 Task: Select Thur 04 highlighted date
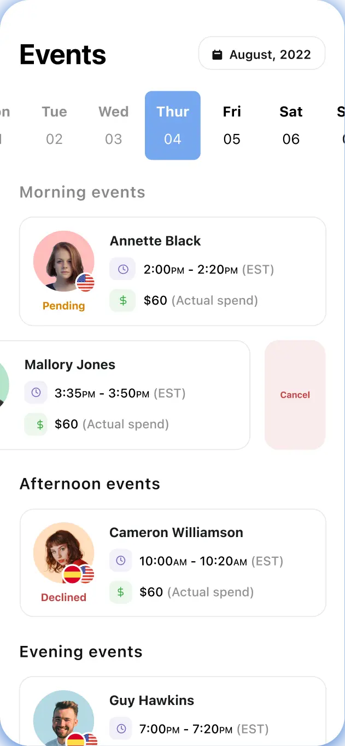point(173,125)
